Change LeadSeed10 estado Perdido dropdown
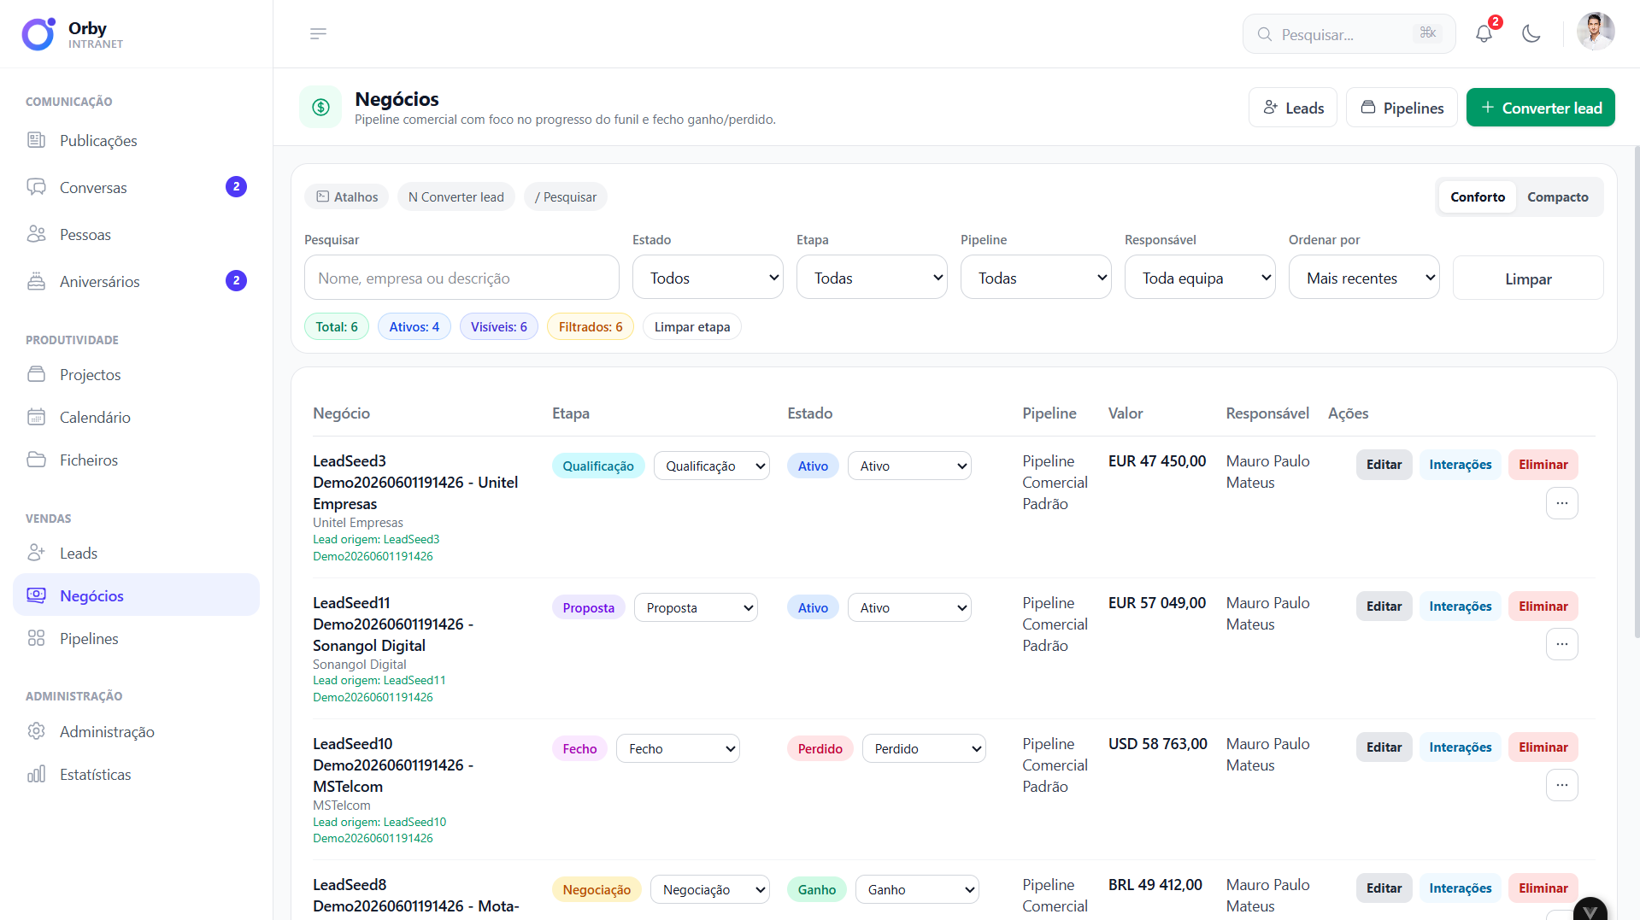Image resolution: width=1640 pixels, height=920 pixels. coord(924,748)
